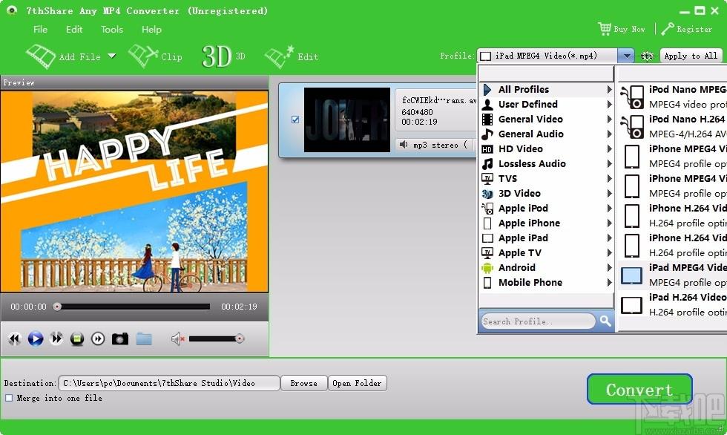Expand All Profiles category
Viewport: 727px width, 435px height.
pyautogui.click(x=546, y=90)
